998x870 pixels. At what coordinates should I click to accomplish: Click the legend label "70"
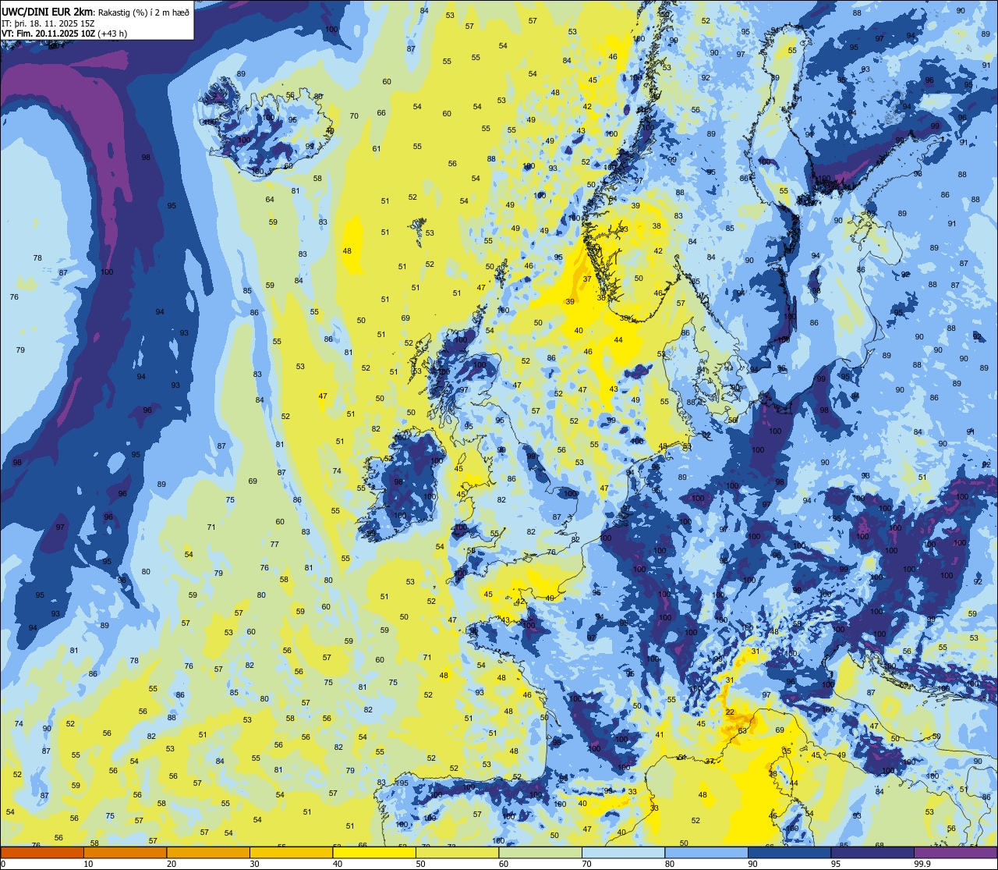point(586,864)
